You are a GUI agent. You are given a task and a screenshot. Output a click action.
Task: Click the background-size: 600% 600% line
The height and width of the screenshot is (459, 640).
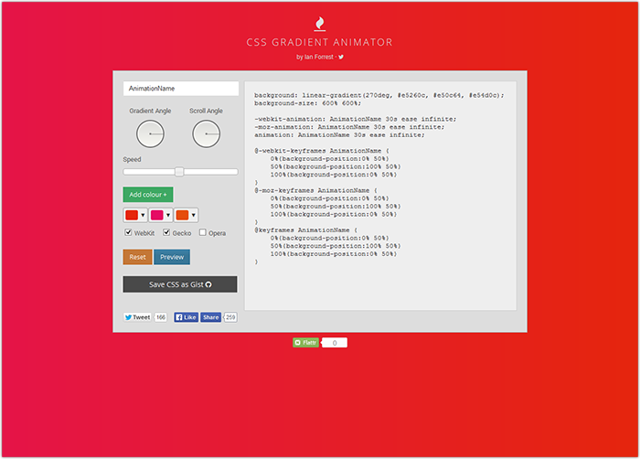coord(308,103)
